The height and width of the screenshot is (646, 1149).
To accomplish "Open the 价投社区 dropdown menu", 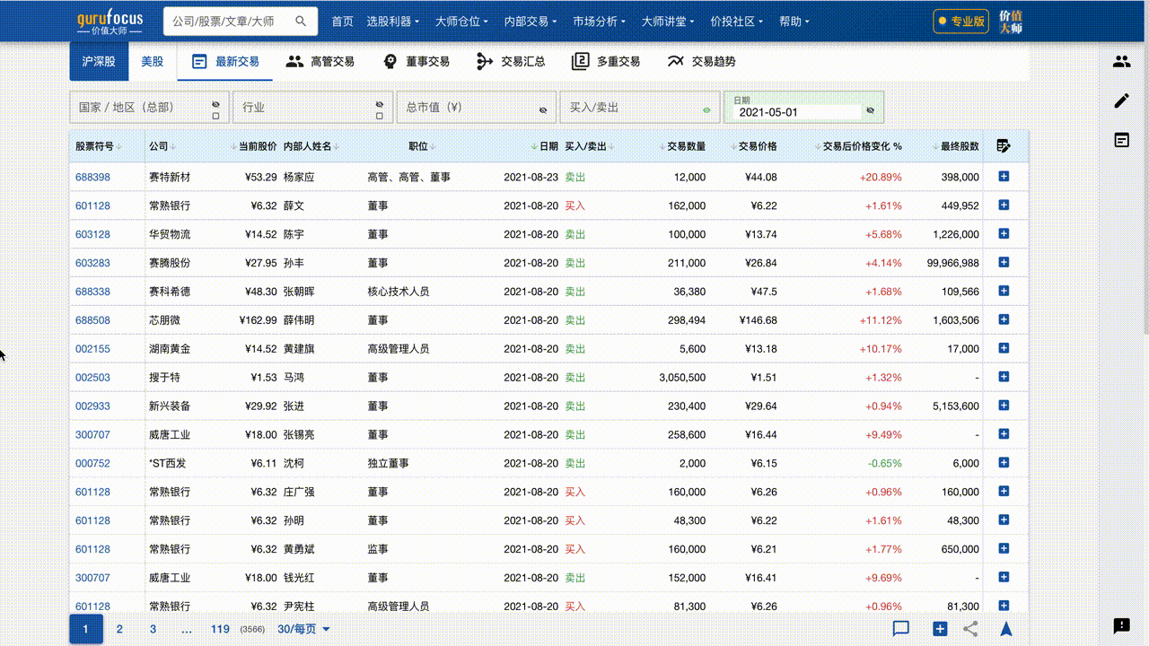I will tap(737, 22).
